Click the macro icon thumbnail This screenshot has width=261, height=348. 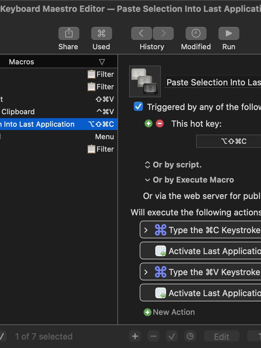145,81
